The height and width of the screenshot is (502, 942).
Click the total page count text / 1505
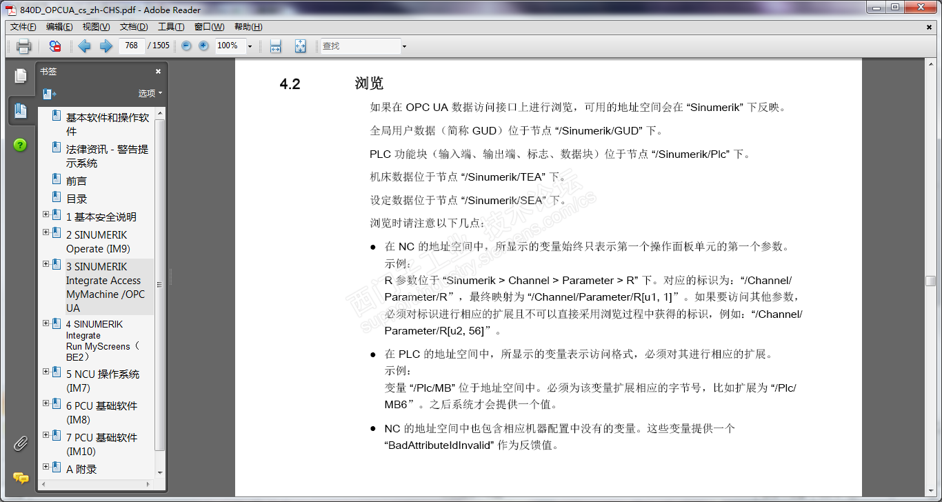click(x=159, y=46)
